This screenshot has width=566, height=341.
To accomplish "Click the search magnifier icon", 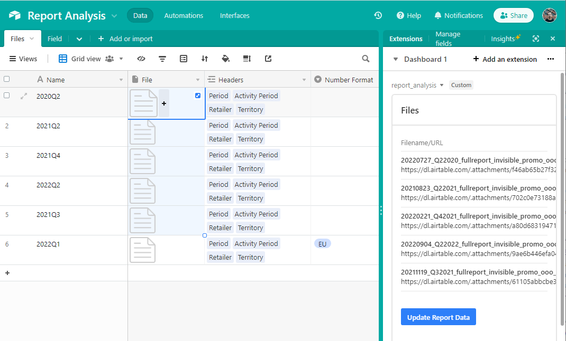I will coord(366,59).
